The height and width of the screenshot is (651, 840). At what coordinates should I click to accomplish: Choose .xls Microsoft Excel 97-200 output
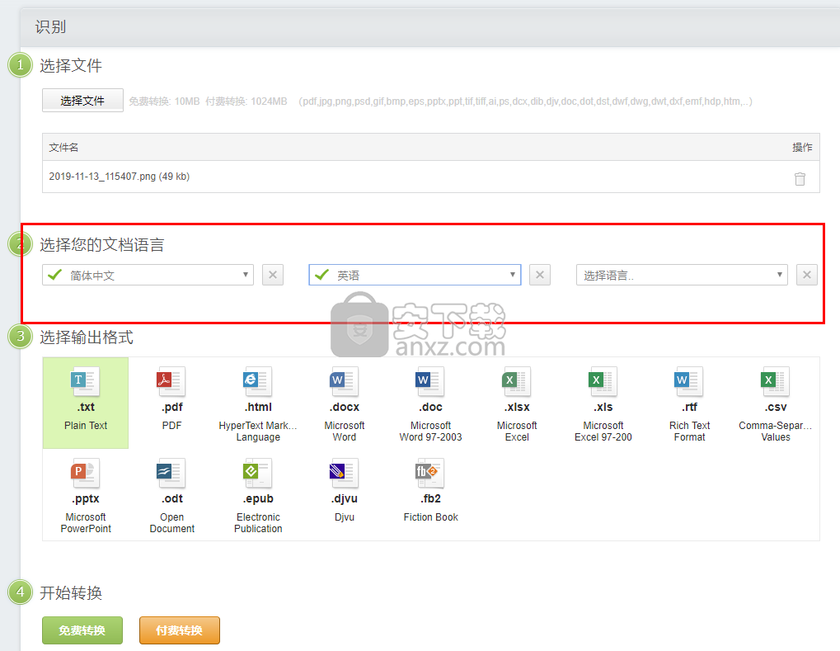pos(603,403)
